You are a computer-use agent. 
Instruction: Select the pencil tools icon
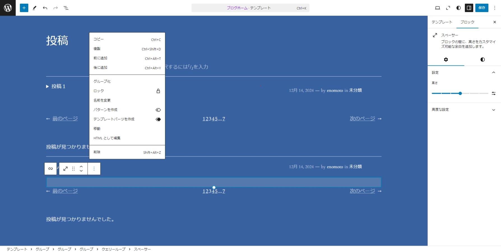[34, 8]
